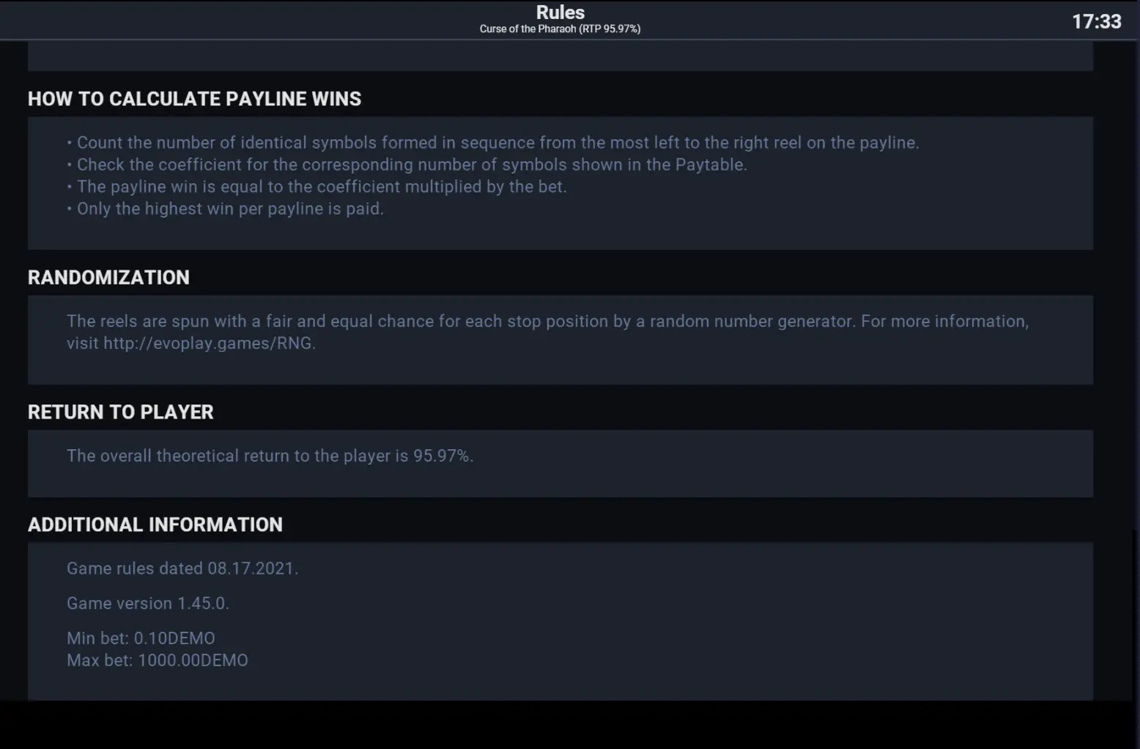Viewport: 1140px width, 749px height.
Task: Select the 'Check the coefficient' bullet line
Action: (x=407, y=165)
